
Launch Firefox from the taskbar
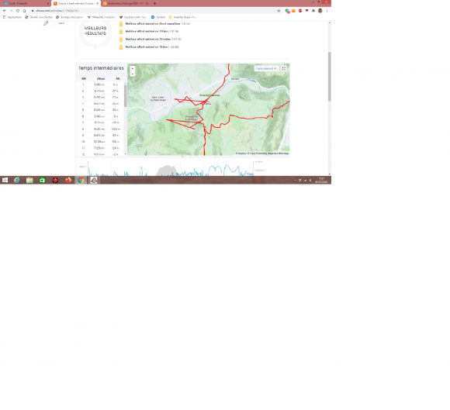pos(68,180)
